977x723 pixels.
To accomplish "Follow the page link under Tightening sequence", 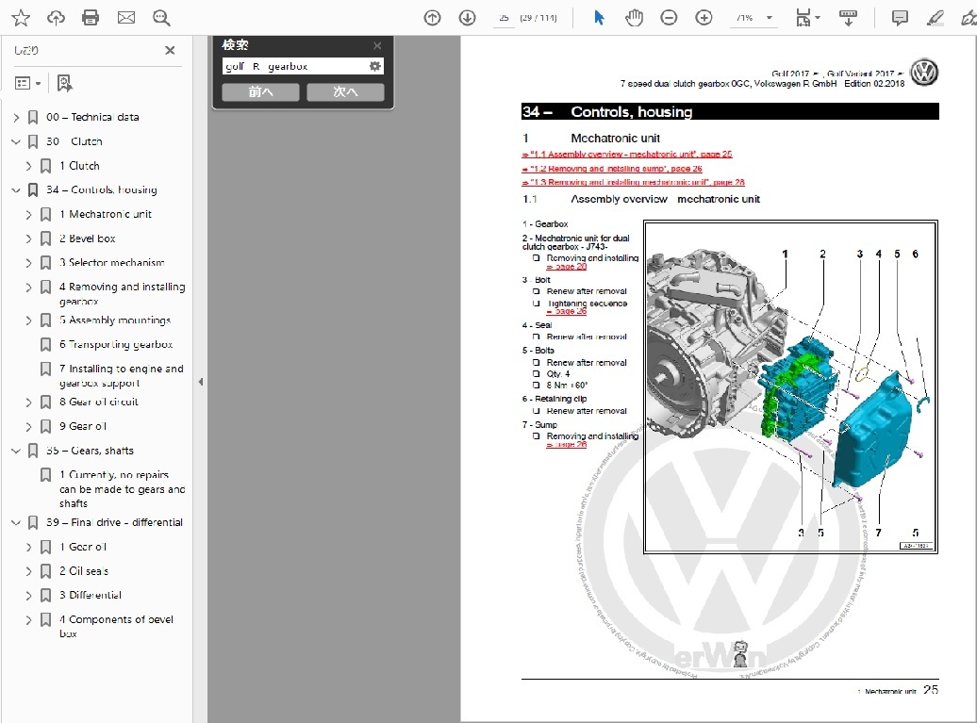I will [x=567, y=311].
